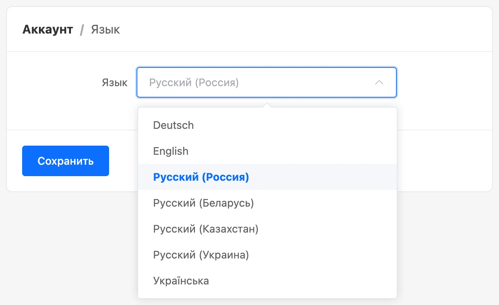Select Русский (Украина) option
The height and width of the screenshot is (305, 499).
(x=267, y=255)
